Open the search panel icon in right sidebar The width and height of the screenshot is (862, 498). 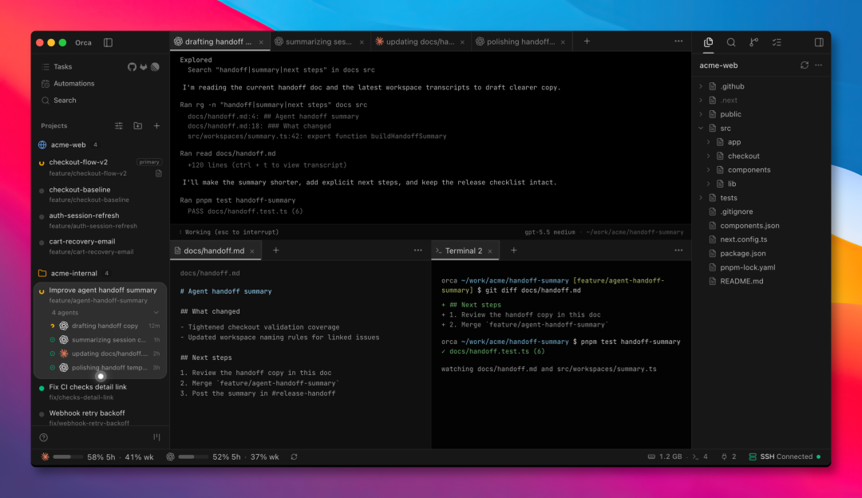click(x=730, y=41)
